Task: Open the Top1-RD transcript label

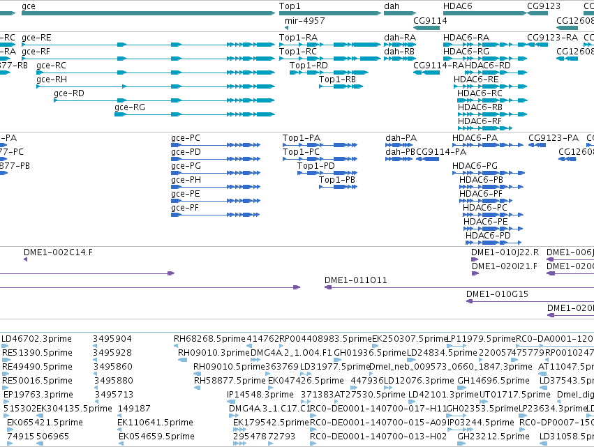Action: (309, 66)
